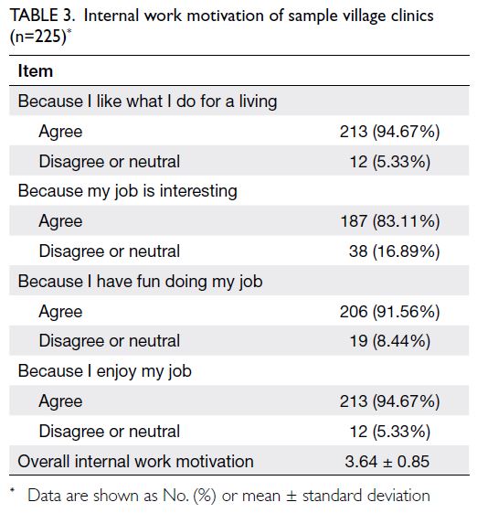Click the Agree label under 'Because my job is interesting'
The image size is (477, 513).
coord(60,222)
